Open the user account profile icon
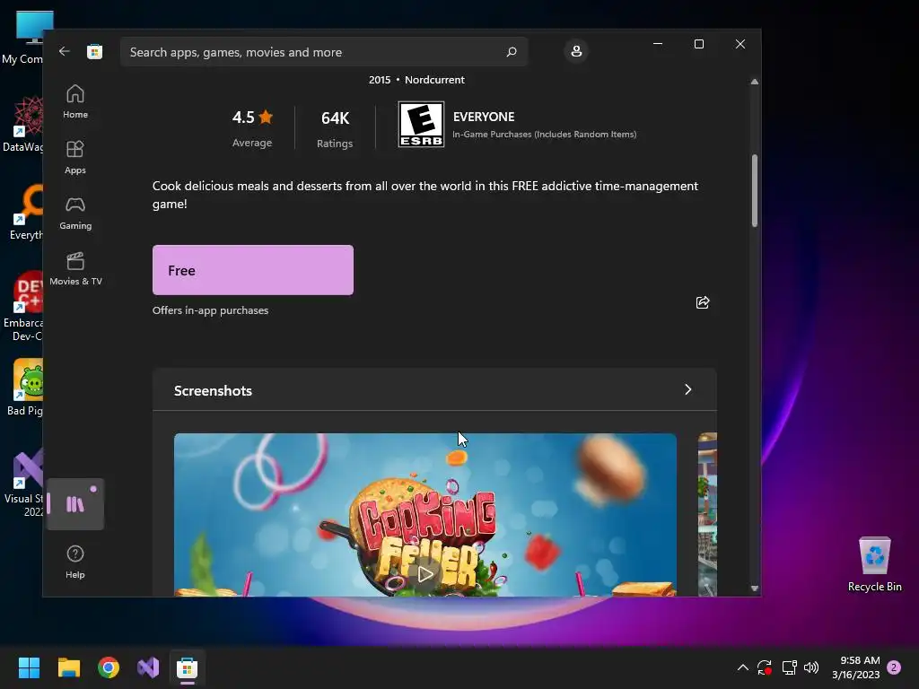The width and height of the screenshot is (919, 689). [576, 51]
